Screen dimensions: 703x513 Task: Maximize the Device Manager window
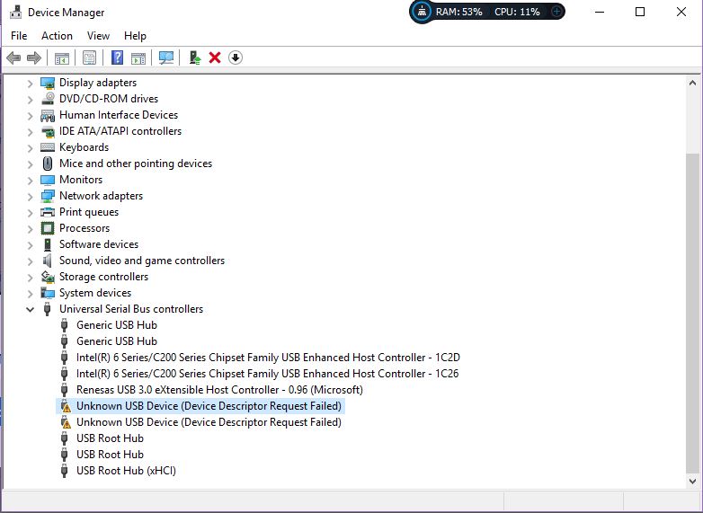point(640,12)
